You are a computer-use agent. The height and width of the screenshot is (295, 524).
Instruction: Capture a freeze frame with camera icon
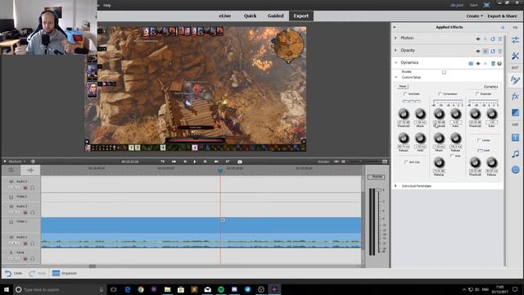pyautogui.click(x=240, y=161)
